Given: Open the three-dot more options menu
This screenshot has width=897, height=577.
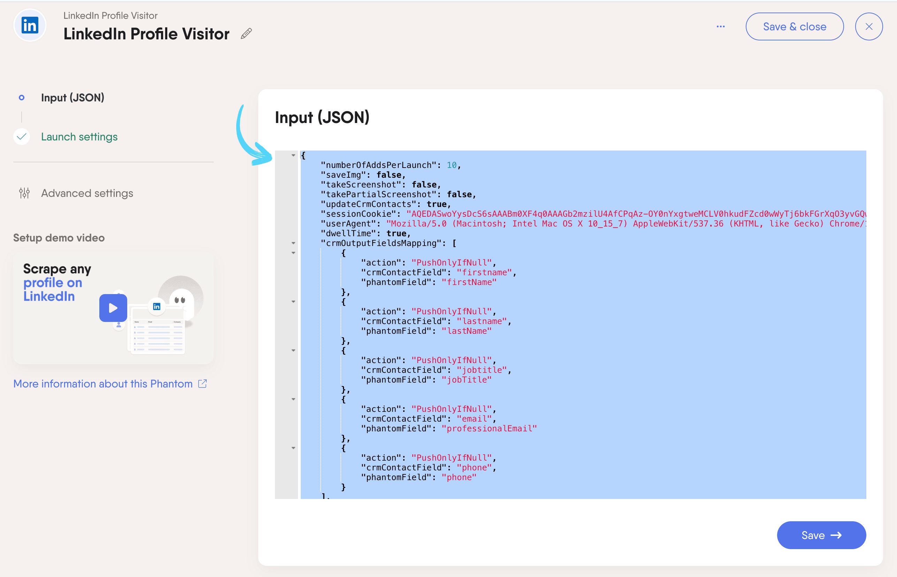Looking at the screenshot, I should [x=721, y=26].
